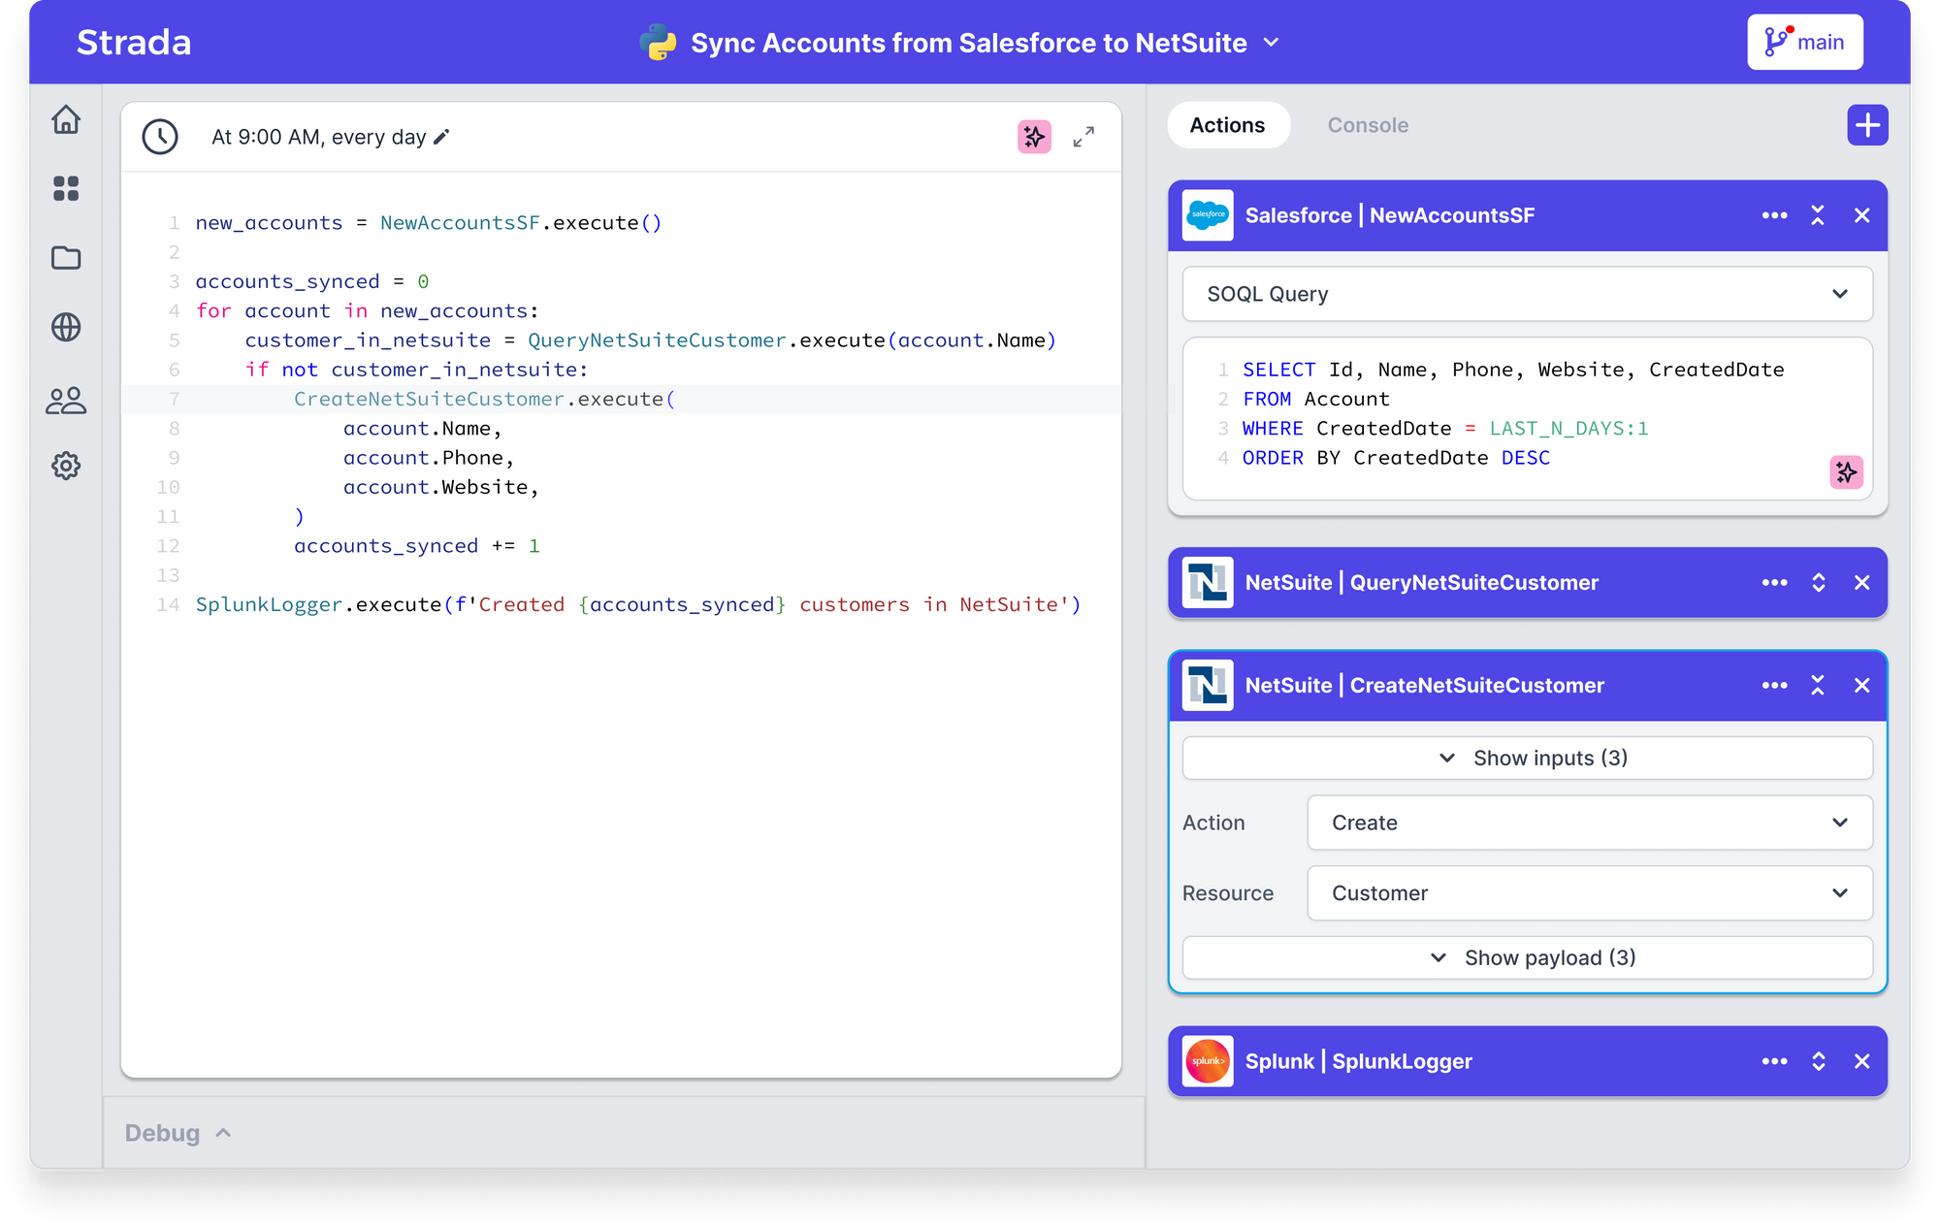The width and height of the screenshot is (1940, 1229).
Task: Add a new action with the plus button
Action: 1866,125
